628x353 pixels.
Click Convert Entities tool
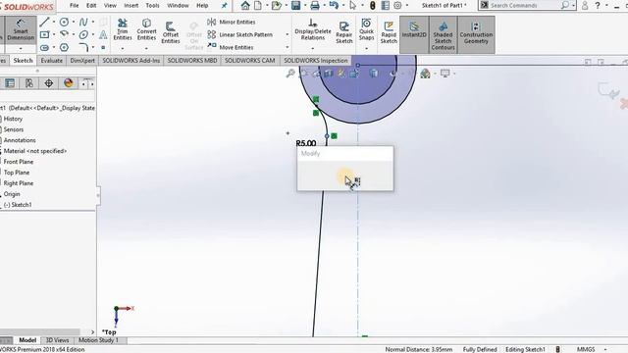click(x=146, y=29)
